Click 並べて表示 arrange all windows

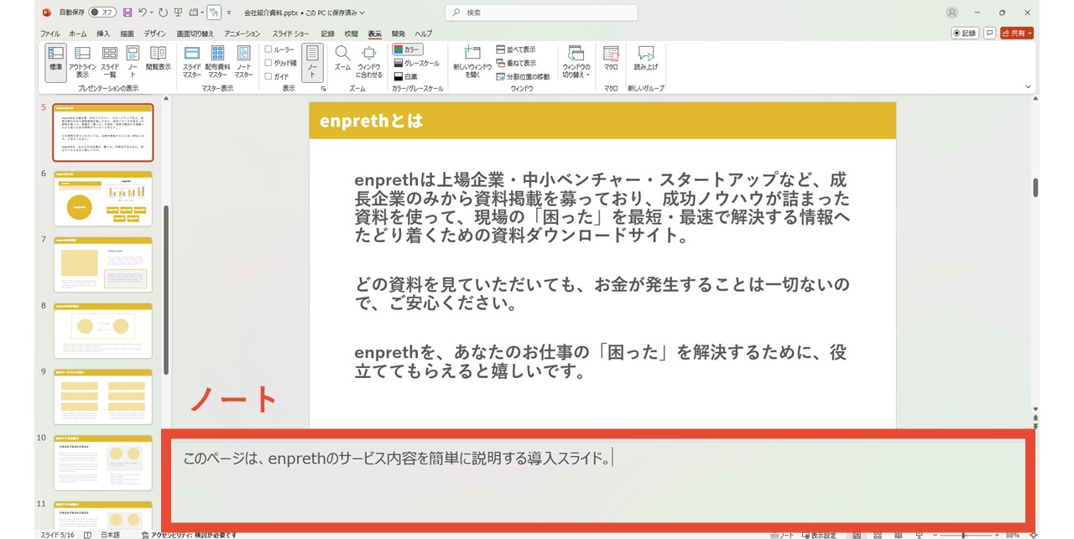516,49
